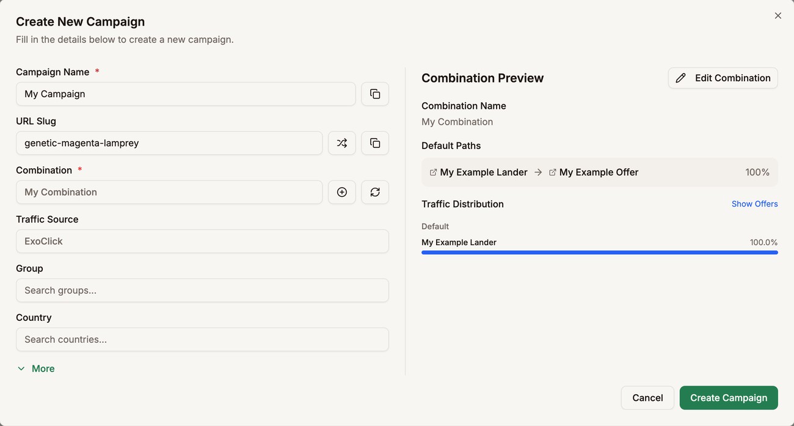Click the Campaign Name input field

186,94
